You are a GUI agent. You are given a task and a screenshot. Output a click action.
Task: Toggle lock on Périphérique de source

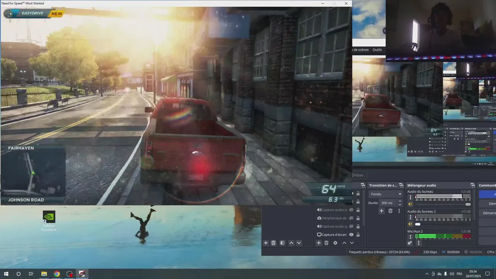point(358,218)
